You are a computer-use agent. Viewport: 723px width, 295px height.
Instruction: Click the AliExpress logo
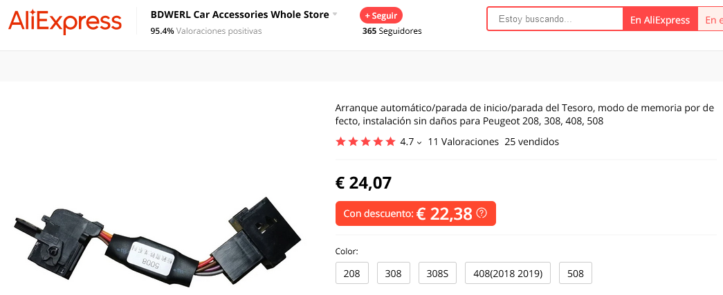(65, 21)
